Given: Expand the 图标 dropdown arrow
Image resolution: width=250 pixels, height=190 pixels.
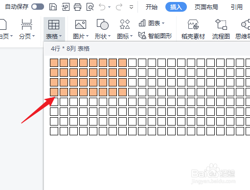Looking at the screenshot, I should coord(131,36).
